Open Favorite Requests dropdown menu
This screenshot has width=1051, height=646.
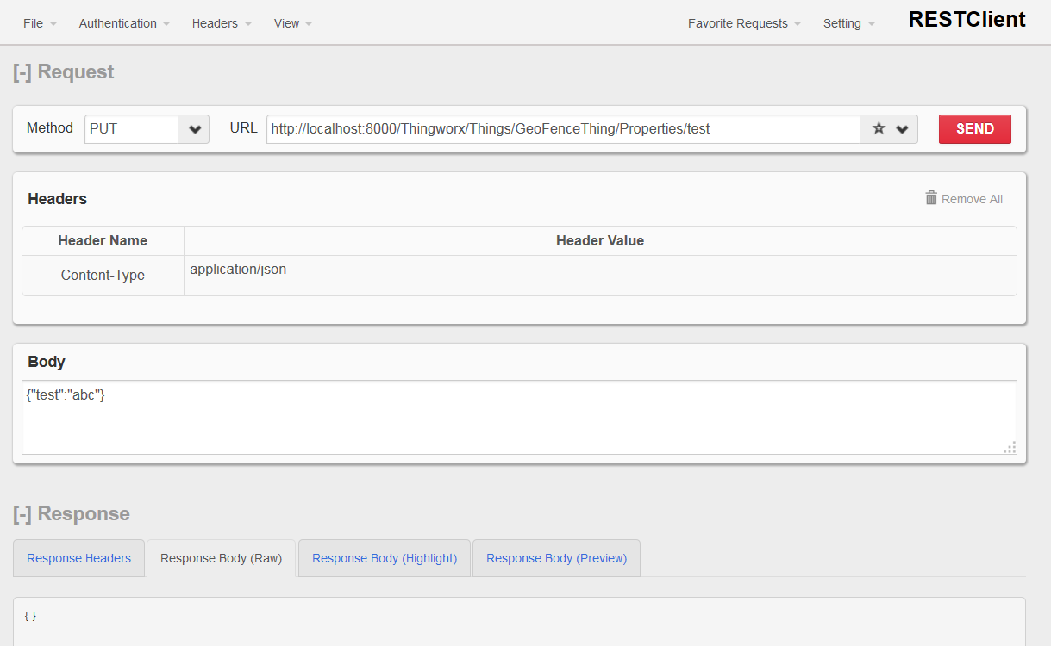(744, 23)
